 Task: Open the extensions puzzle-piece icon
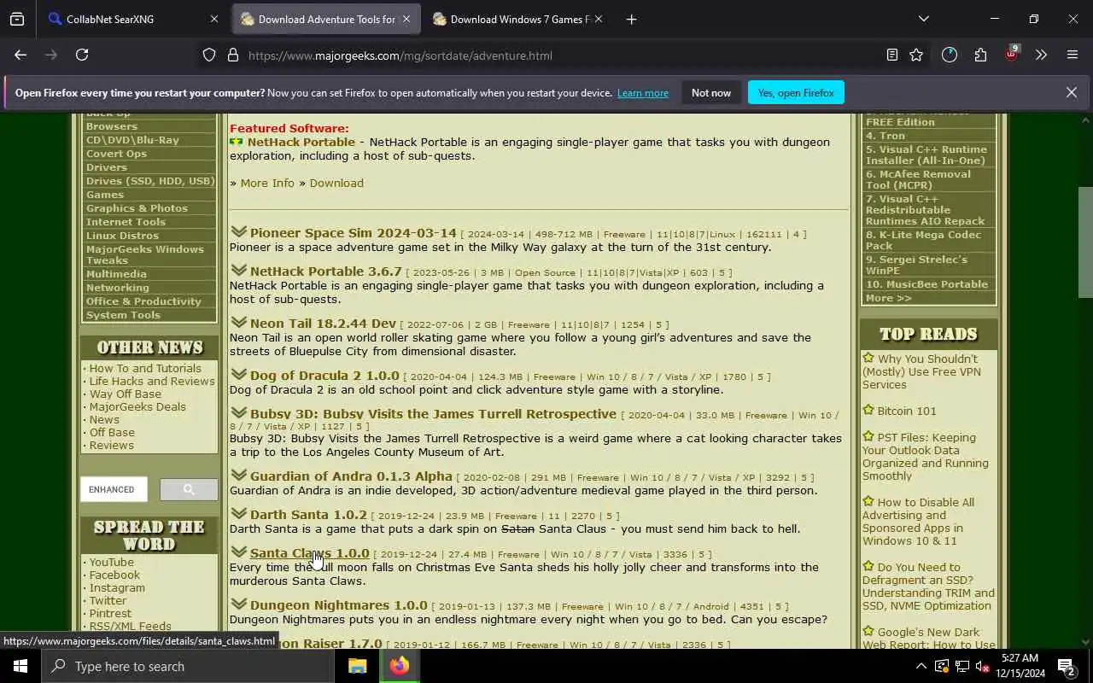[x=980, y=55]
